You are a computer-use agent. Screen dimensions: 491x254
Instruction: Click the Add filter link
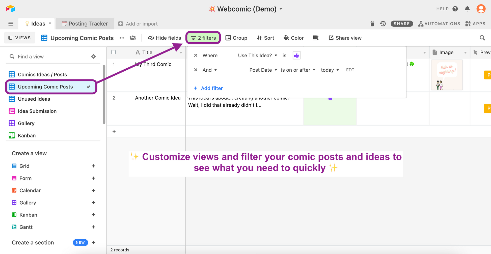point(208,88)
